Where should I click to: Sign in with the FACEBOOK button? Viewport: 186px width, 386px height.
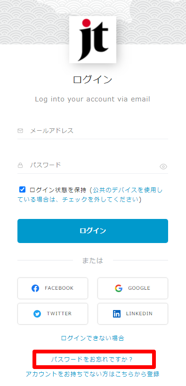[53, 288]
